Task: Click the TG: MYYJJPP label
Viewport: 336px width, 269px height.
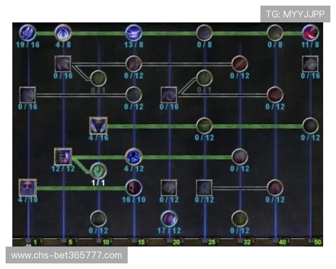Action: click(x=296, y=13)
